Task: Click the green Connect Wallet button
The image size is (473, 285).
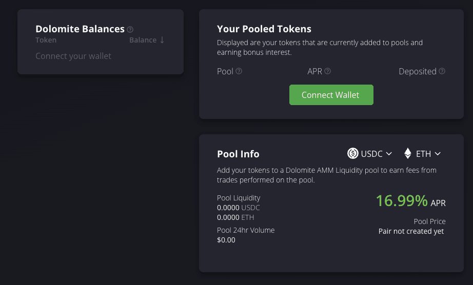Action: pos(331,95)
